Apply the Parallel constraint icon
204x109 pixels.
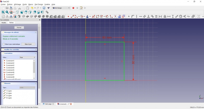pos(144,17)
